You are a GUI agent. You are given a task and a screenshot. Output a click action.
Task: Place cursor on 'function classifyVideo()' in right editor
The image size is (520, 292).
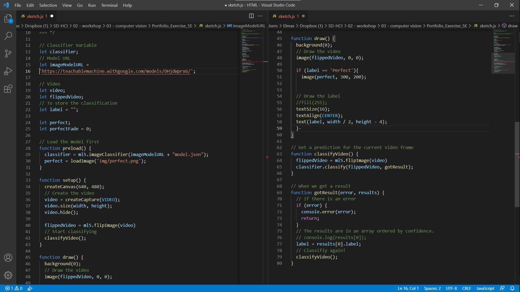click(324, 154)
